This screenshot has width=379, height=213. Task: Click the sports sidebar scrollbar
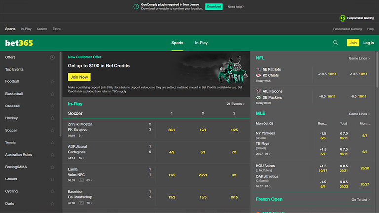pos(60,94)
